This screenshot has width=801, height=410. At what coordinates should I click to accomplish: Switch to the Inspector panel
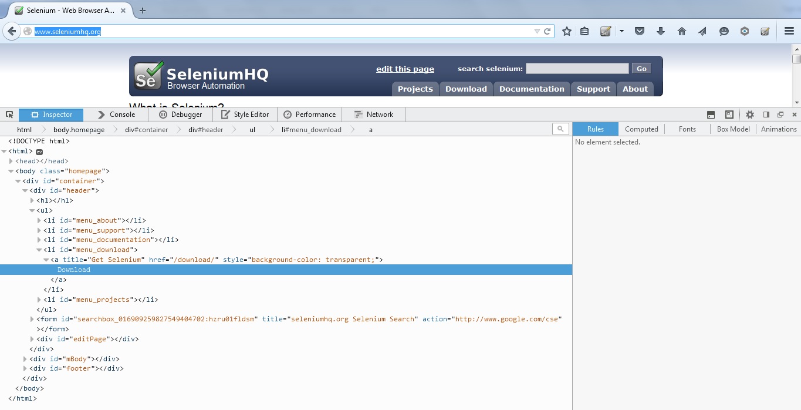[51, 115]
